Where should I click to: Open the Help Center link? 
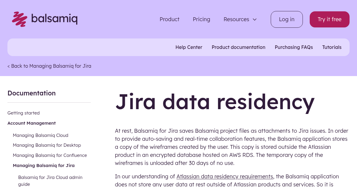click(x=189, y=47)
